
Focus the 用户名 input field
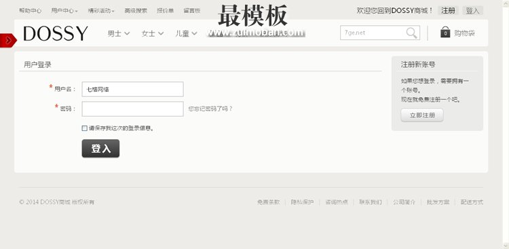[132, 89]
